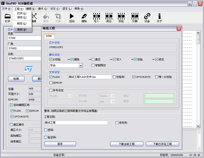
Task: Select the STM8 tab
Action: tap(49, 36)
